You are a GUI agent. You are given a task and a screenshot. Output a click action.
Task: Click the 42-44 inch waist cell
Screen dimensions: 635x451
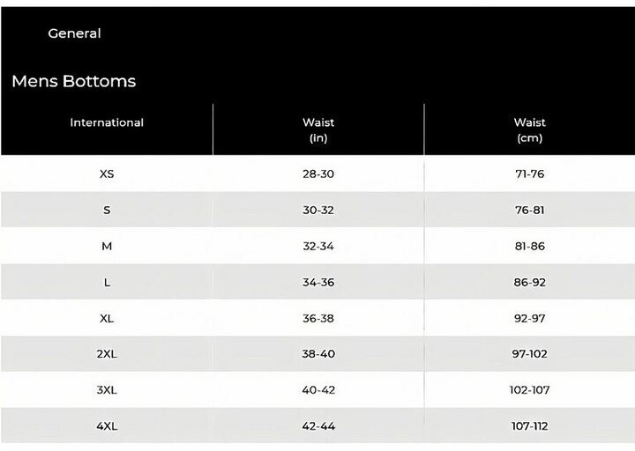318,426
